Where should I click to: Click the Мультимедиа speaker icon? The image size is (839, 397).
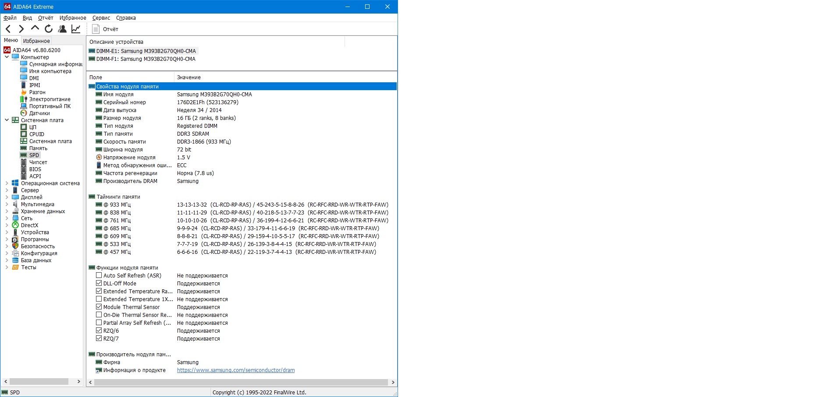click(x=15, y=204)
